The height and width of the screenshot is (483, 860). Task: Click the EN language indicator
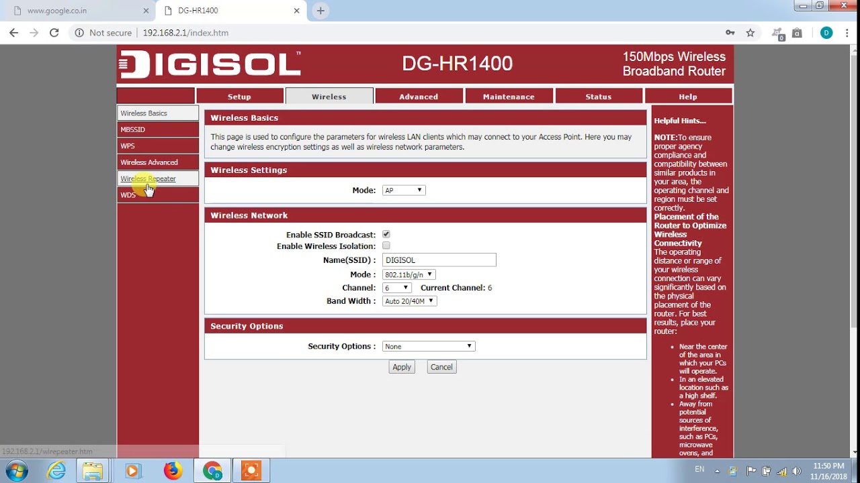tap(699, 470)
